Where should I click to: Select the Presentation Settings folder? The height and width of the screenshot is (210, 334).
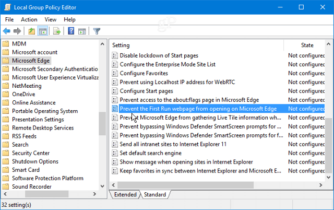click(x=38, y=120)
